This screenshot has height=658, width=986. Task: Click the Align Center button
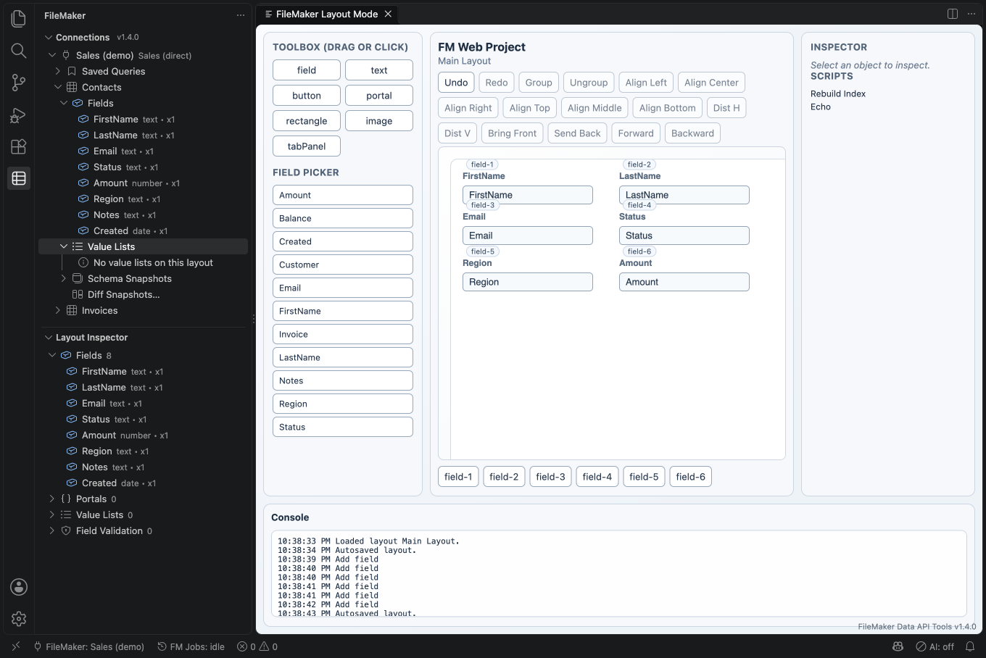(711, 82)
